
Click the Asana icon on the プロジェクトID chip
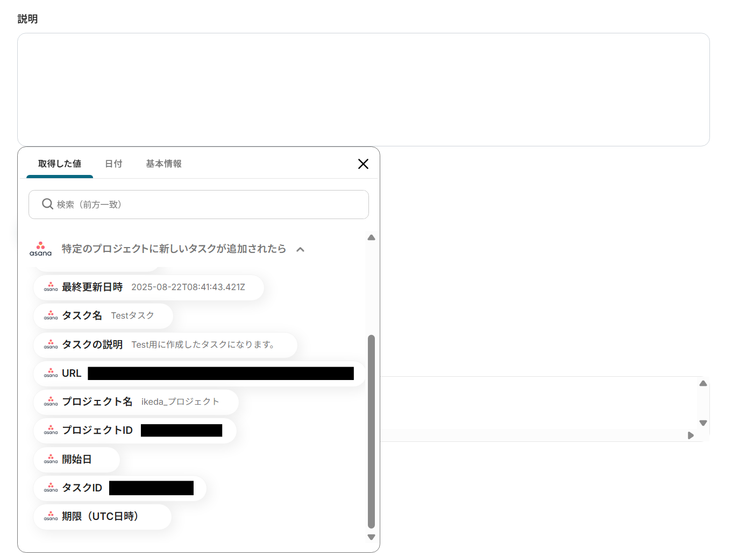51,431
